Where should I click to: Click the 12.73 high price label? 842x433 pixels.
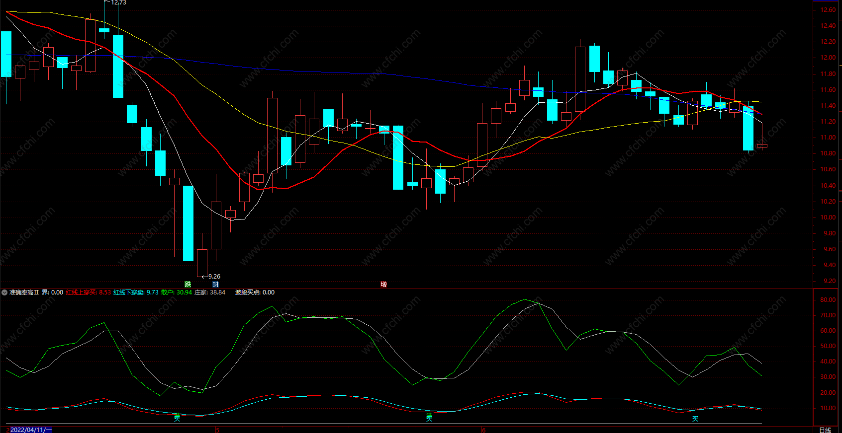point(118,2)
